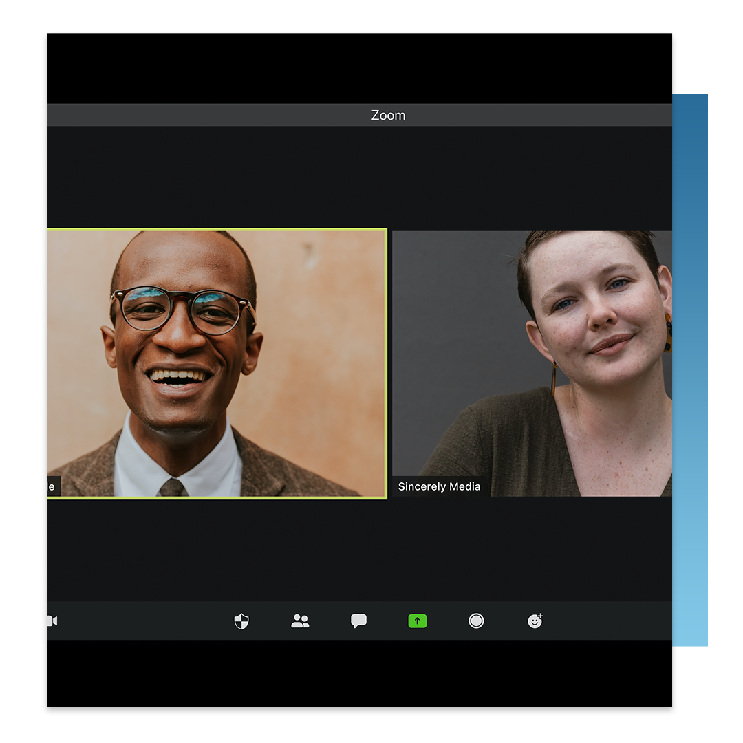Click the "Zoom" title text
Viewport: 743px width, 743px height.
click(387, 115)
